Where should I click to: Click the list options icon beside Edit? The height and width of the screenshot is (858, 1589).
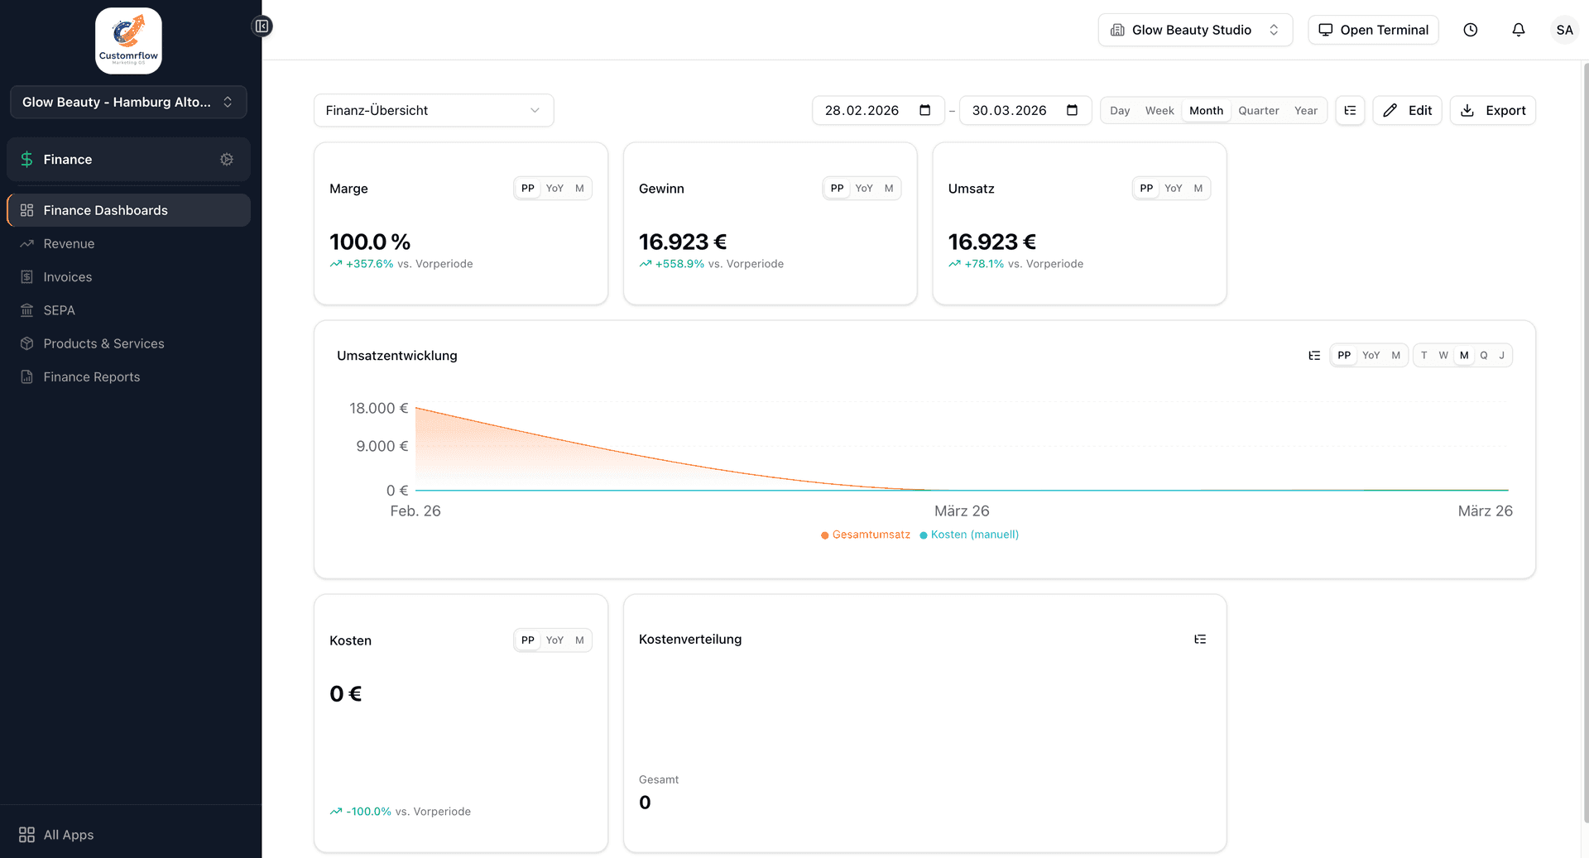pyautogui.click(x=1350, y=110)
